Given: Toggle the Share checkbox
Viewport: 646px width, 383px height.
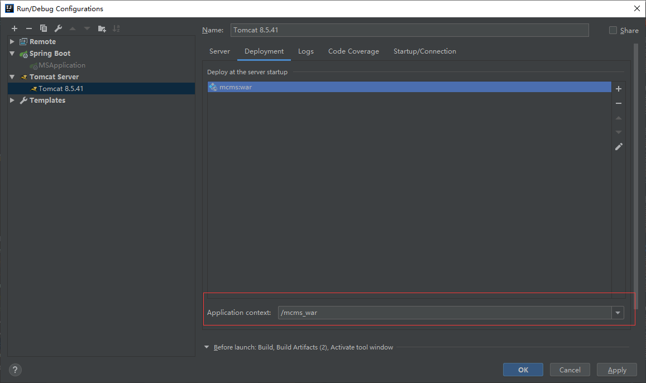Looking at the screenshot, I should (x=613, y=30).
